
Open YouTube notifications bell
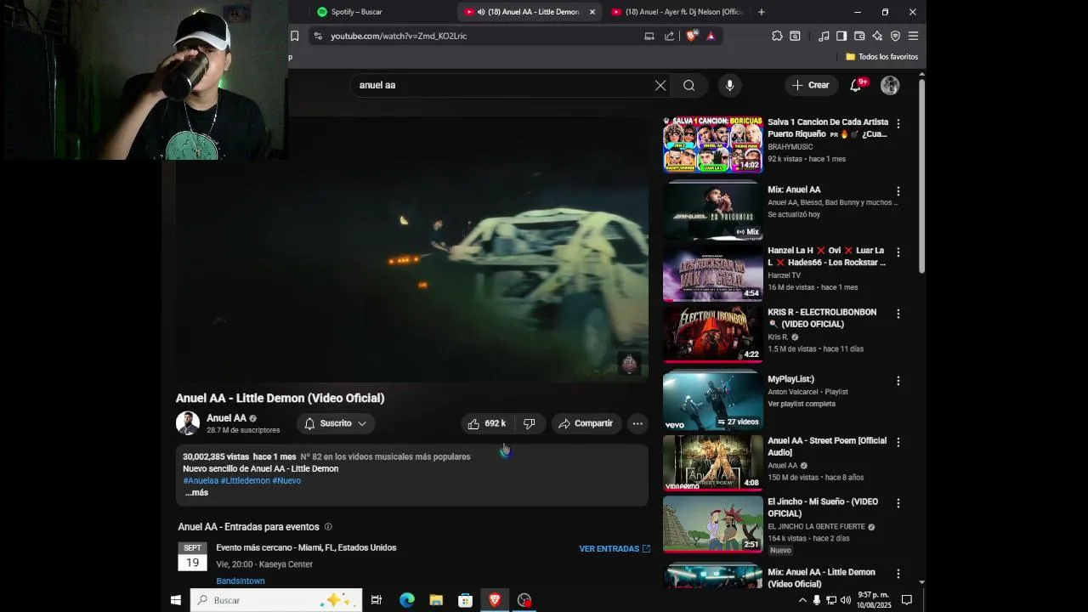coord(856,85)
